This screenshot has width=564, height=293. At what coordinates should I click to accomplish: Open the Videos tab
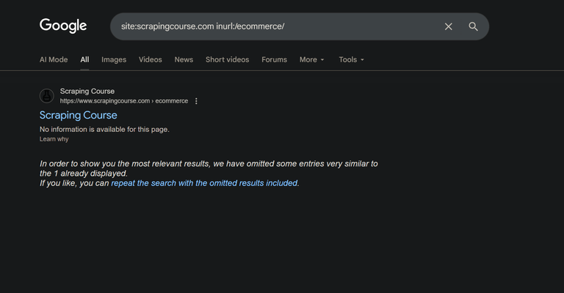[x=151, y=59]
